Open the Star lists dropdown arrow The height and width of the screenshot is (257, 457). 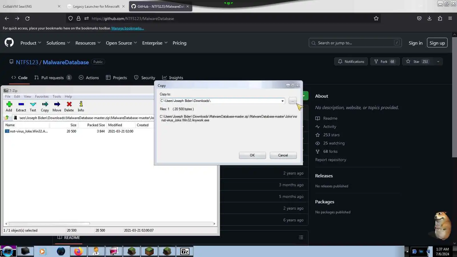pos(438,62)
